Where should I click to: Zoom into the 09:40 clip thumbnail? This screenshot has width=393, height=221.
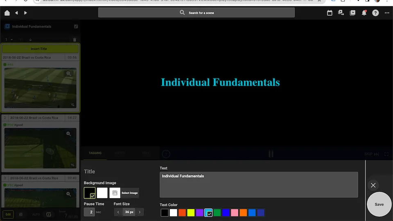click(x=69, y=194)
